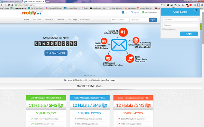Image resolution: width=204 pixels, height=127 pixels.
Task: Open the Google bookmark
Action: [85, 8]
